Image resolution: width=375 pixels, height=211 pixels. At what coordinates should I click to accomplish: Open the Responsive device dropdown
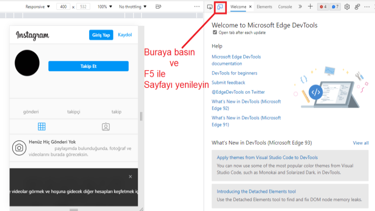(37, 7)
